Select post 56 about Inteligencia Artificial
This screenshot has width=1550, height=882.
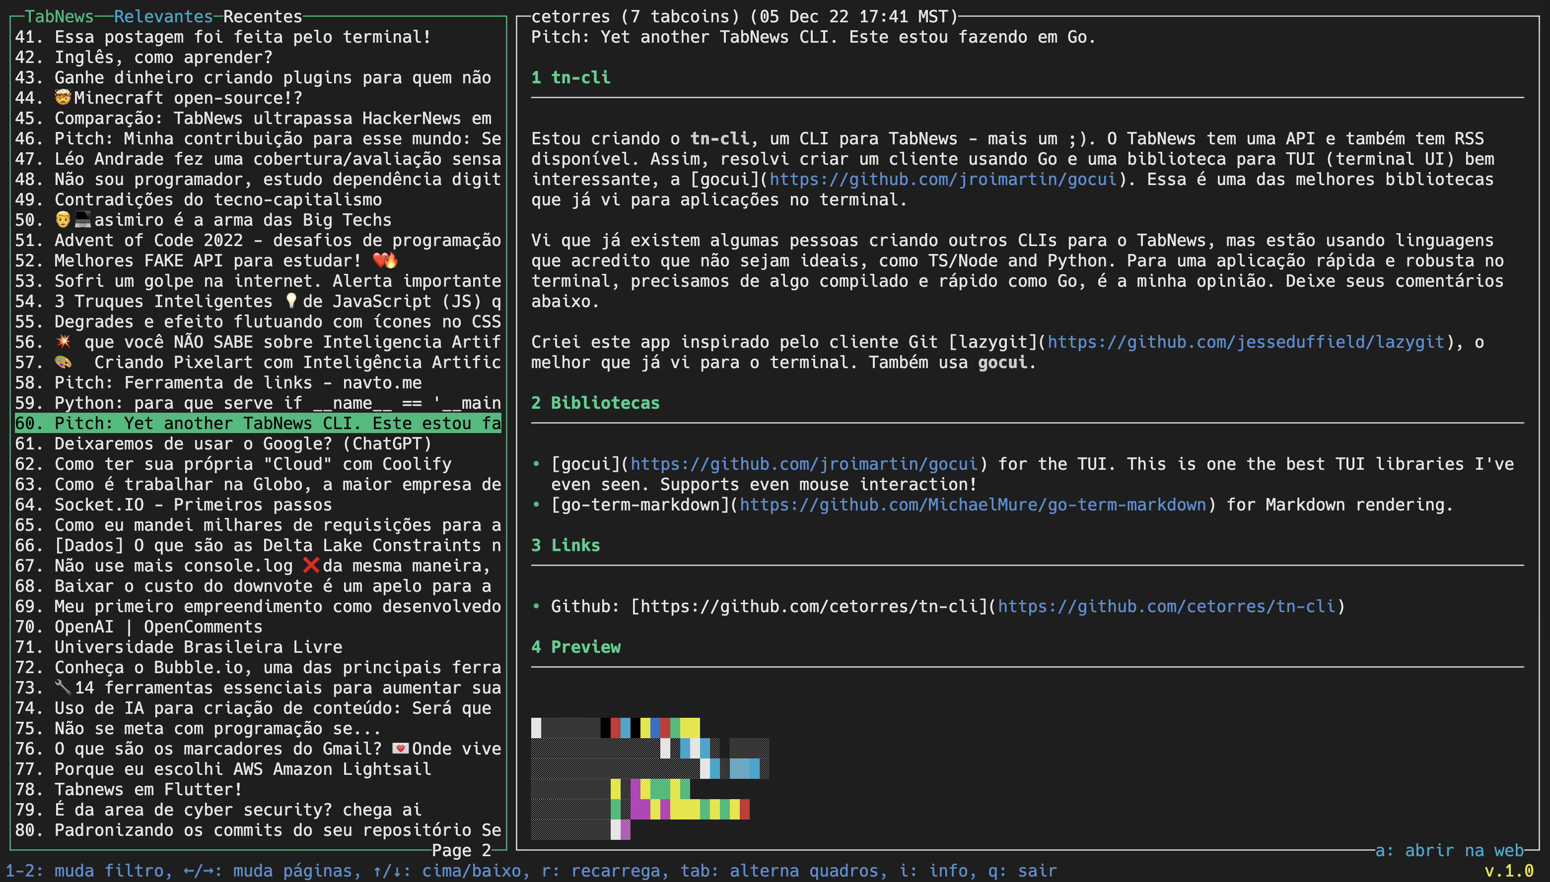point(258,342)
